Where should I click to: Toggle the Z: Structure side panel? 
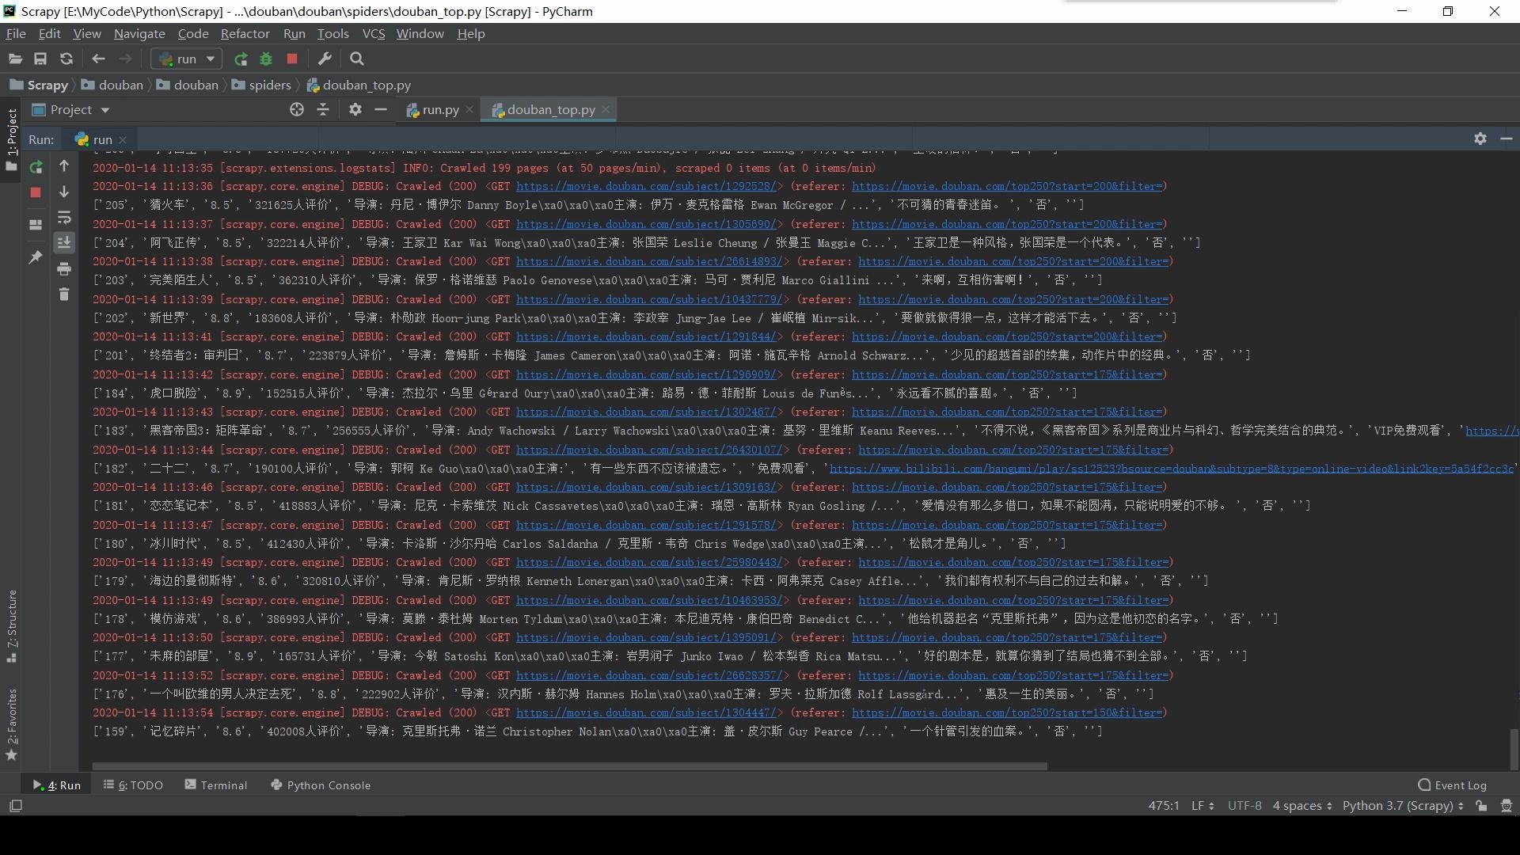pos(11,626)
